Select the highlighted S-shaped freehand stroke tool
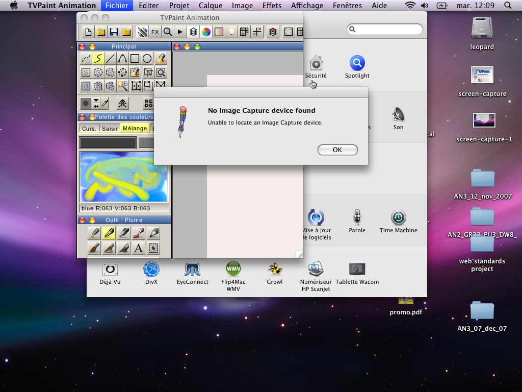Image resolution: width=522 pixels, height=392 pixels. coord(98,59)
